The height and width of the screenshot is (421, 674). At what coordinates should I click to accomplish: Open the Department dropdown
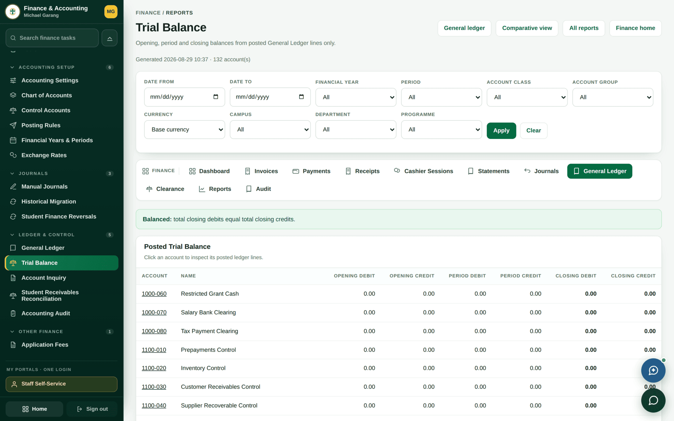[x=356, y=129]
